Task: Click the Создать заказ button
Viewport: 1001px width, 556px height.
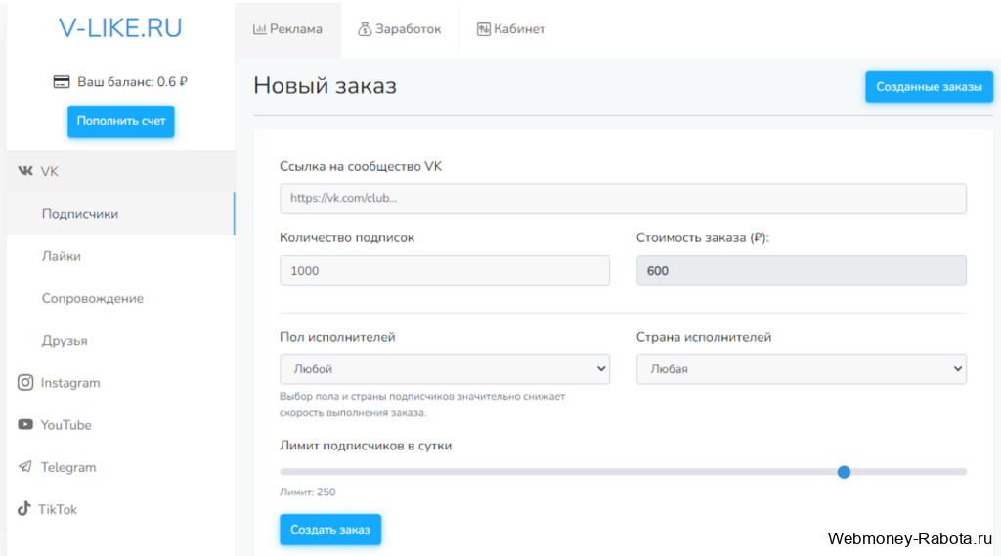Action: pyautogui.click(x=330, y=530)
